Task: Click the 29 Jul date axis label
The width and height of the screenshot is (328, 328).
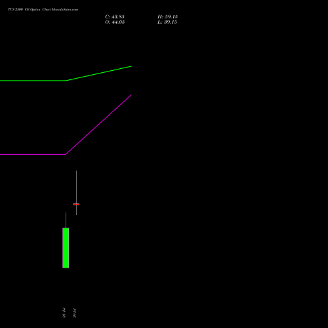Action: click(x=74, y=313)
